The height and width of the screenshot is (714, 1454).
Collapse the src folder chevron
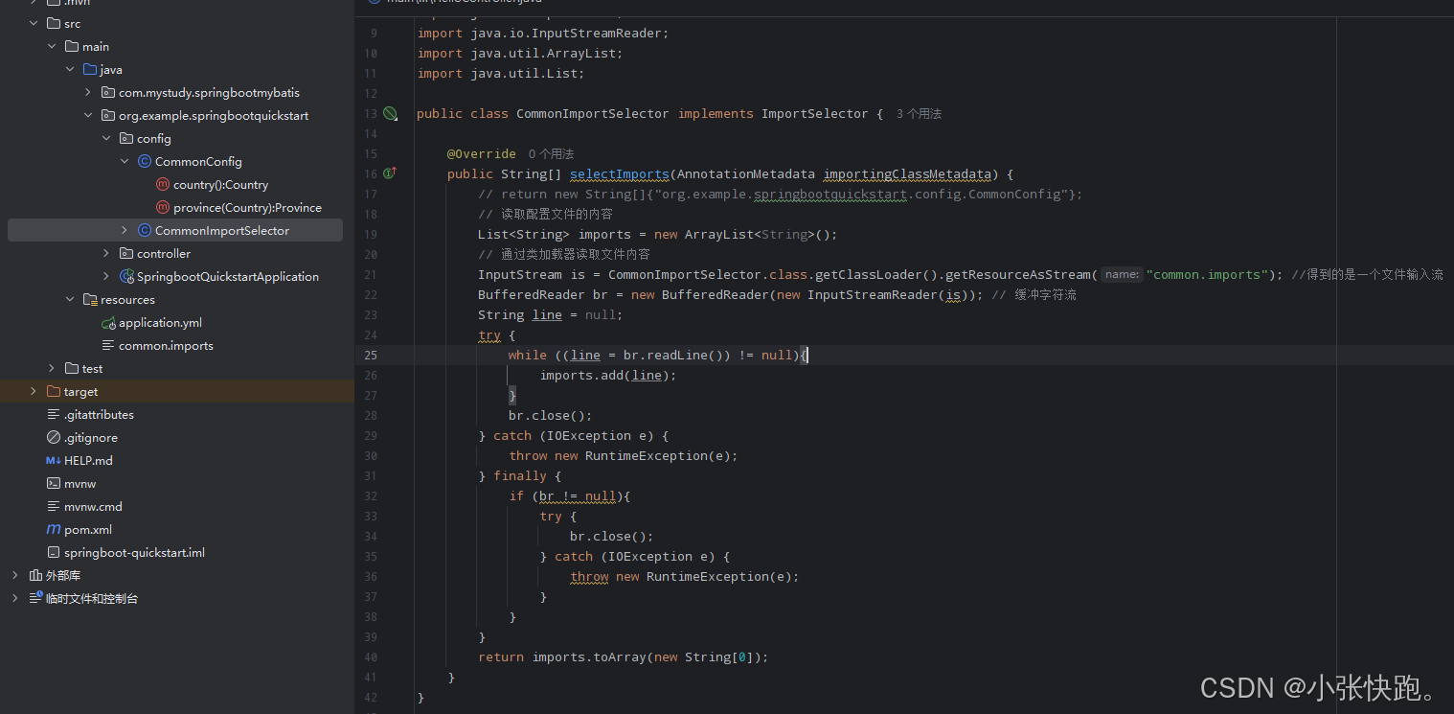(x=34, y=24)
